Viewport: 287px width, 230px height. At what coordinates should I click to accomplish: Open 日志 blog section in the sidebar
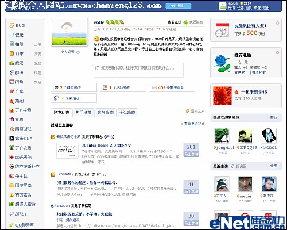click(19, 53)
